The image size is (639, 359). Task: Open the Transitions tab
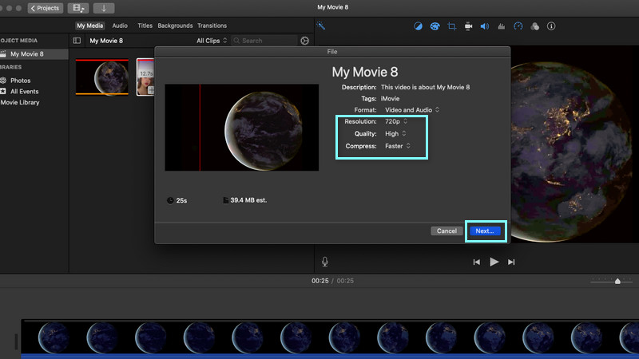click(212, 26)
